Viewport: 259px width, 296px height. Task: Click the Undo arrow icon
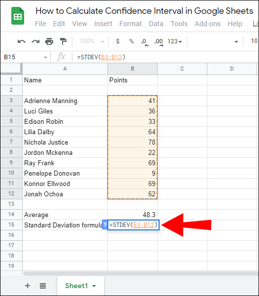[22, 41]
